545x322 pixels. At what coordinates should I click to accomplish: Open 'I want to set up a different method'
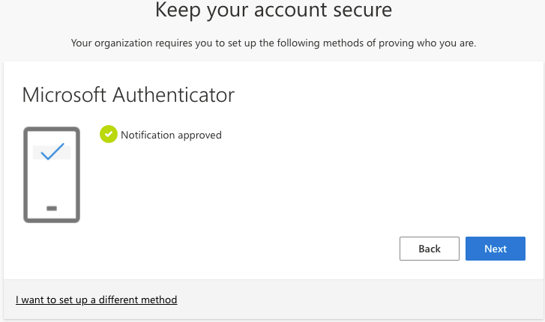click(96, 300)
